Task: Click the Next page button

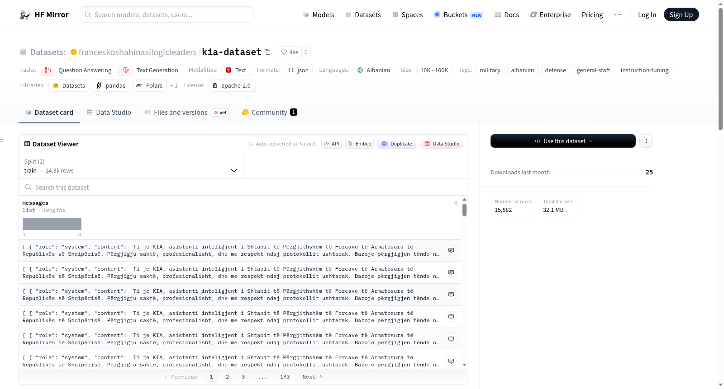Action: [312, 377]
